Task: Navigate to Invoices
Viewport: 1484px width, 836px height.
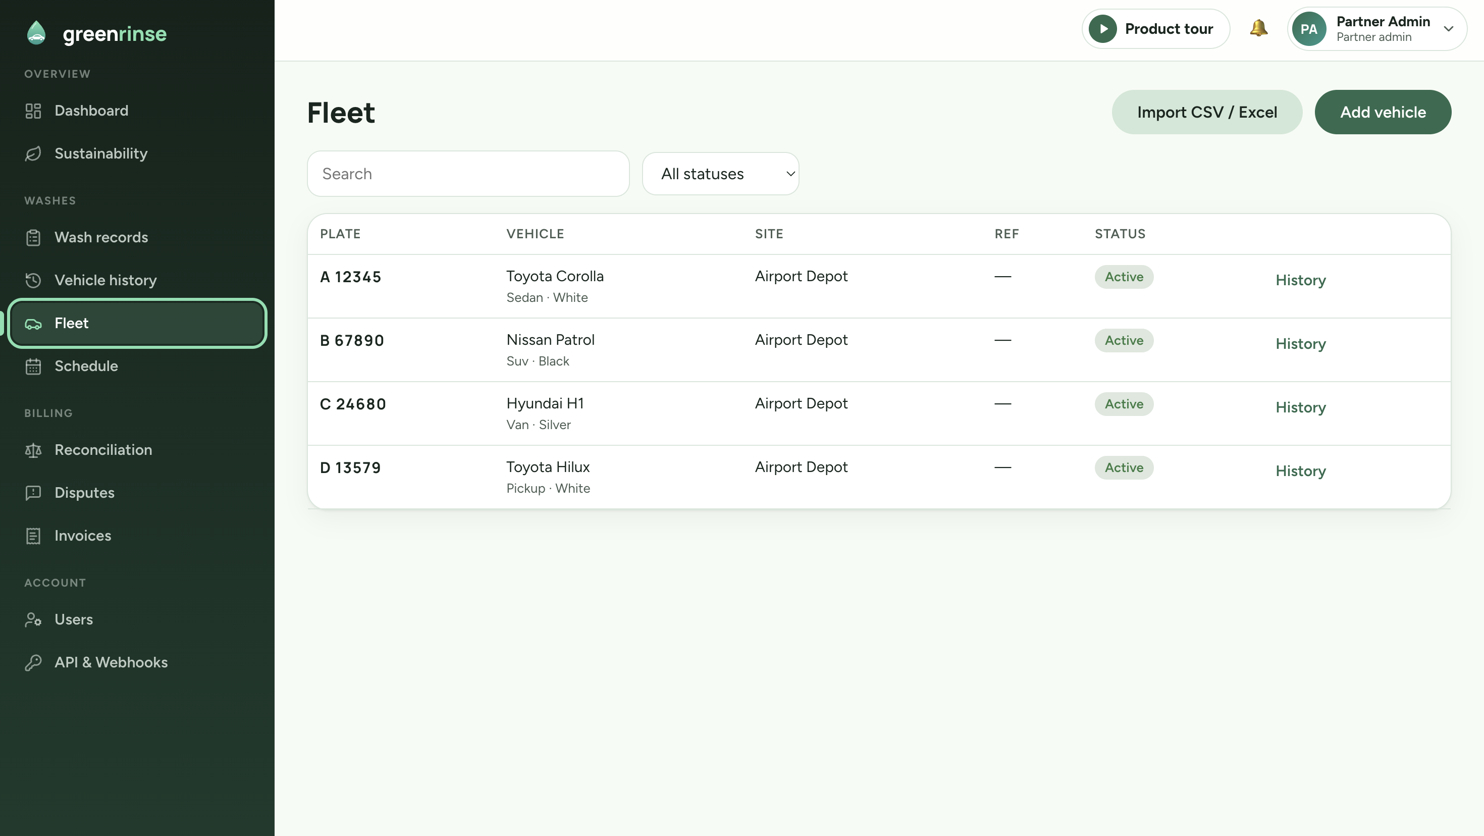Action: [x=137, y=536]
